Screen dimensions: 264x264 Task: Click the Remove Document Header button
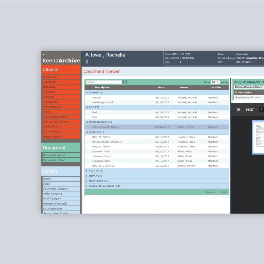click(249, 87)
